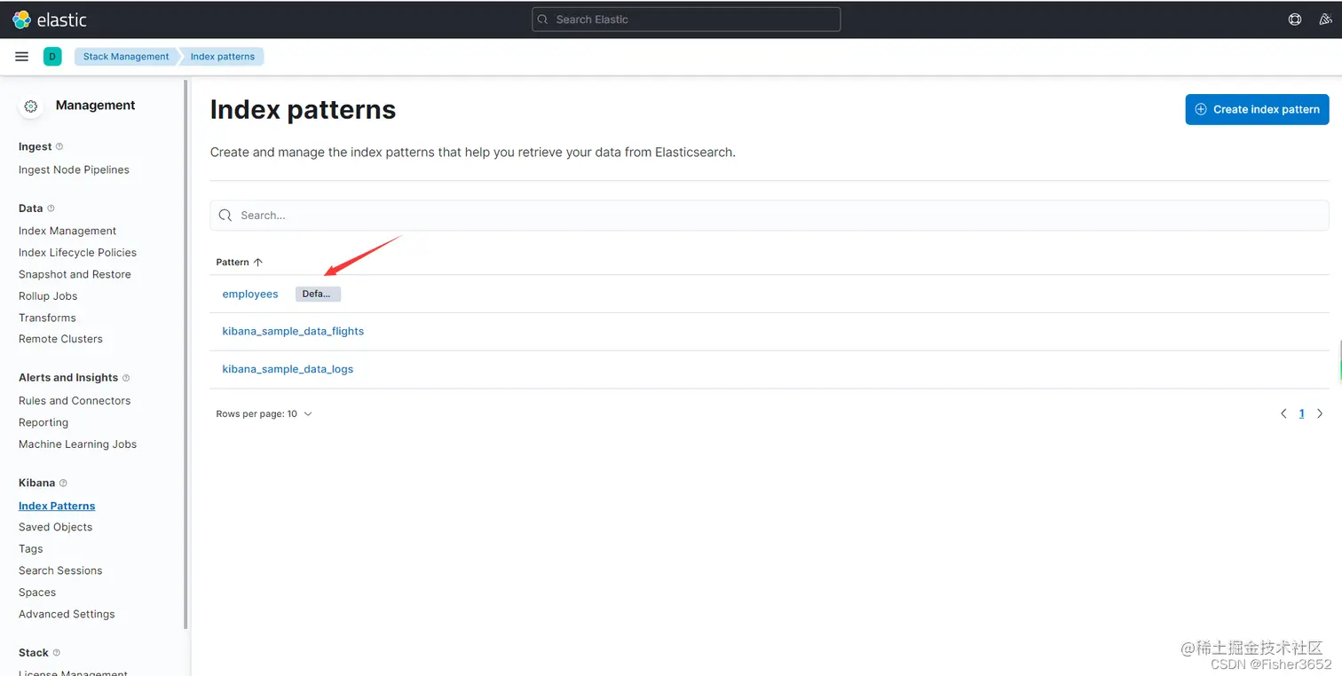Click Stack Management breadcrumb
This screenshot has height=676, width=1342.
click(x=126, y=57)
